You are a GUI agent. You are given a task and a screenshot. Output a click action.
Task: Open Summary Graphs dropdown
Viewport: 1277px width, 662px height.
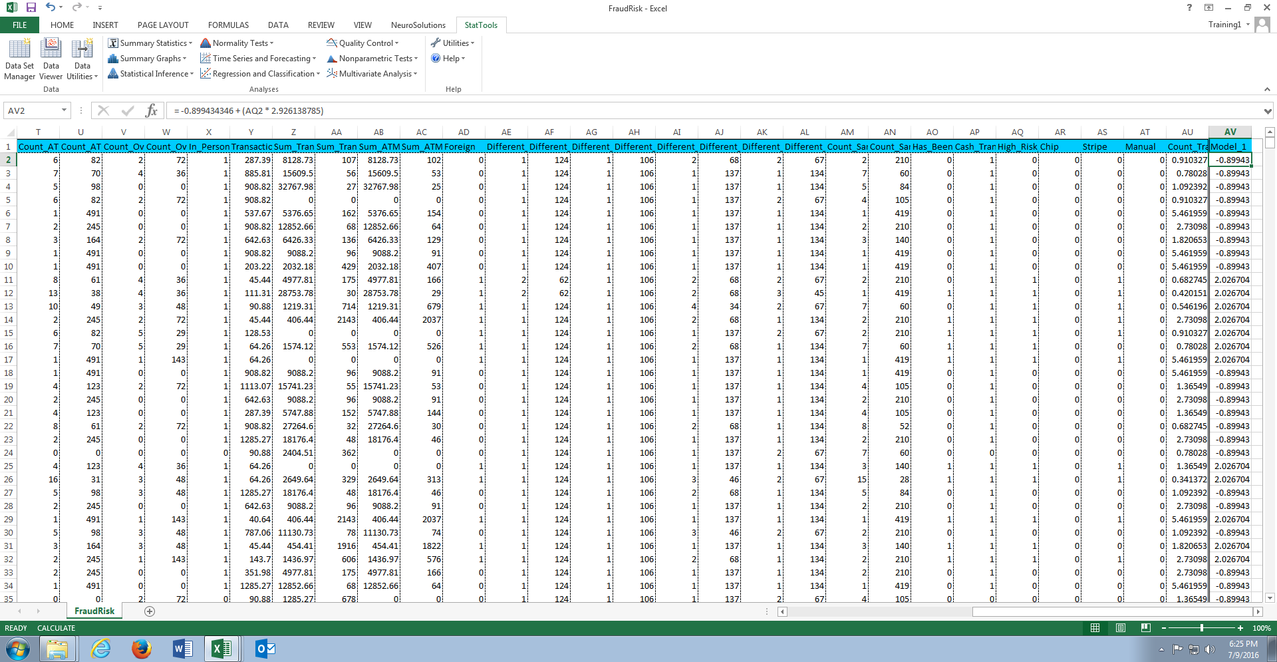click(x=147, y=59)
